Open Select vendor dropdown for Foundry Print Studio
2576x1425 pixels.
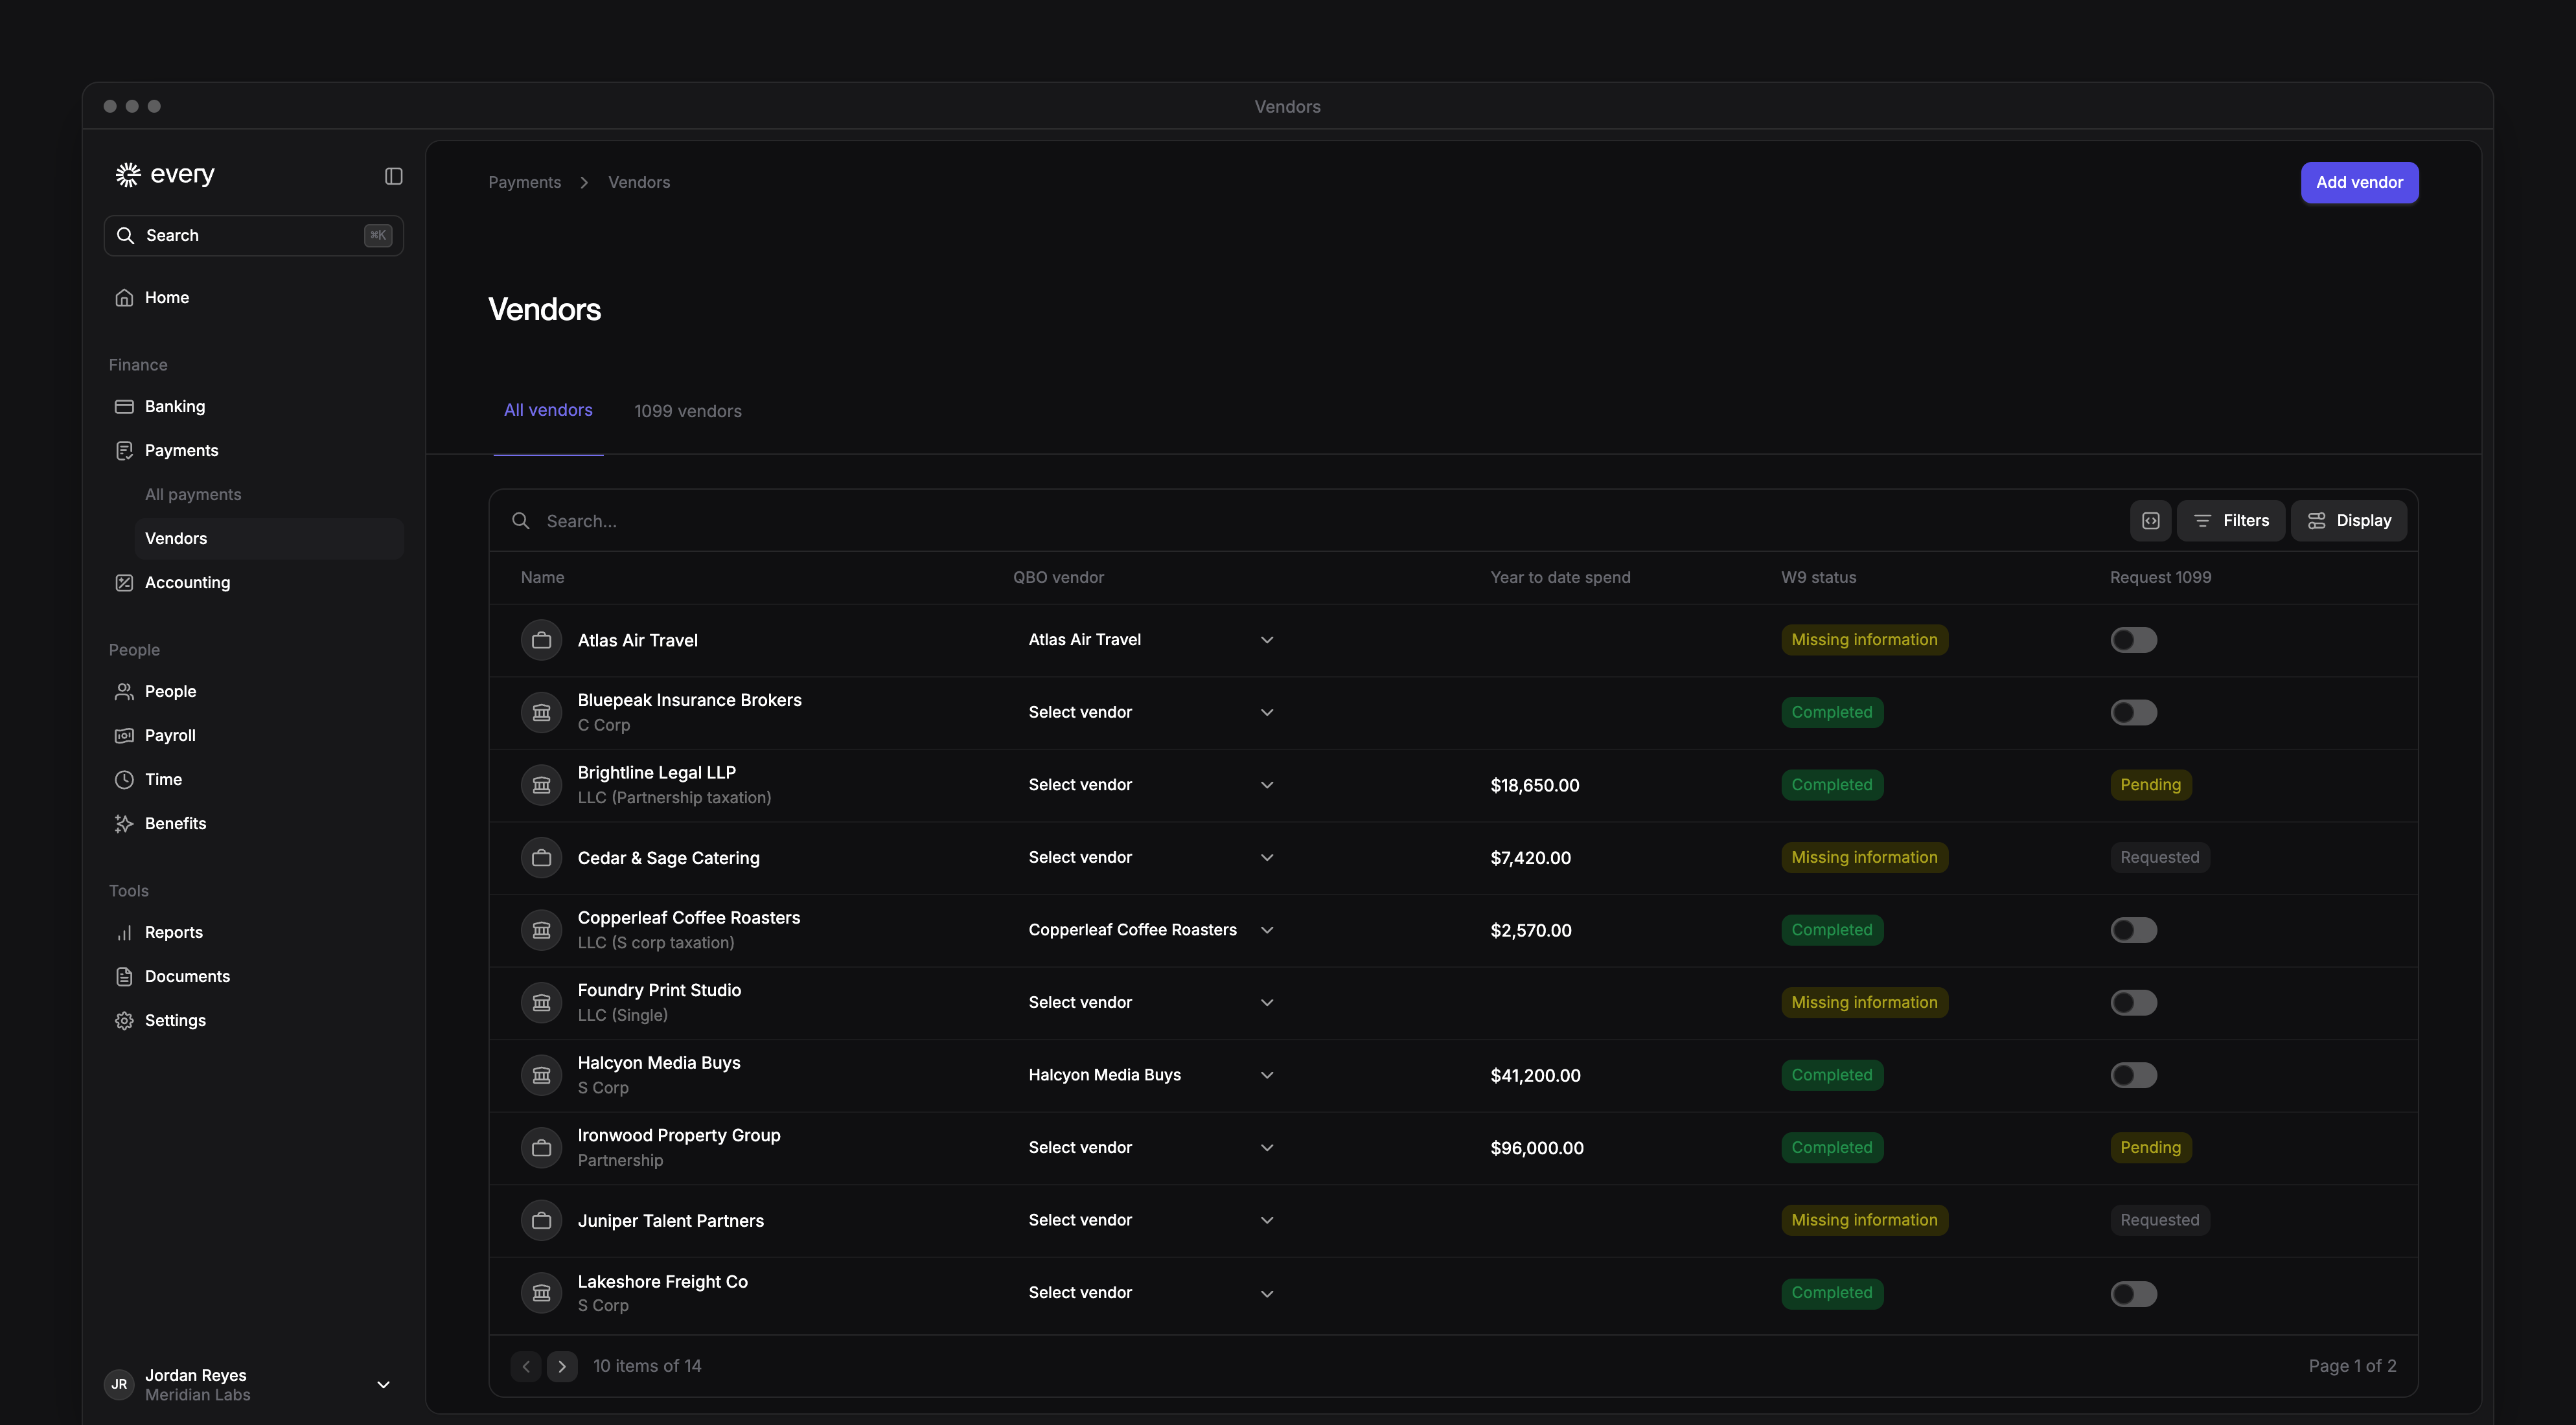point(1151,1003)
